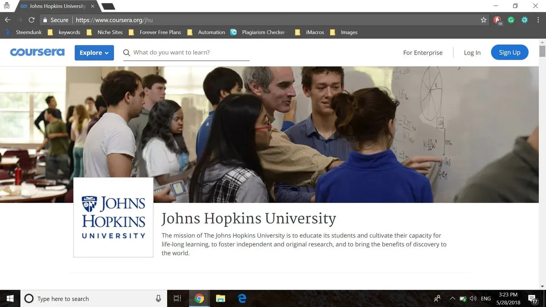Open the Niche Sites bookmark folder
Image resolution: width=546 pixels, height=307 pixels.
click(x=105, y=32)
